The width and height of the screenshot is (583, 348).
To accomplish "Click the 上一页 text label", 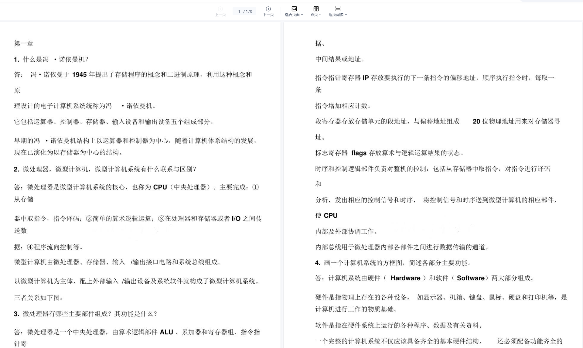I will [x=220, y=15].
